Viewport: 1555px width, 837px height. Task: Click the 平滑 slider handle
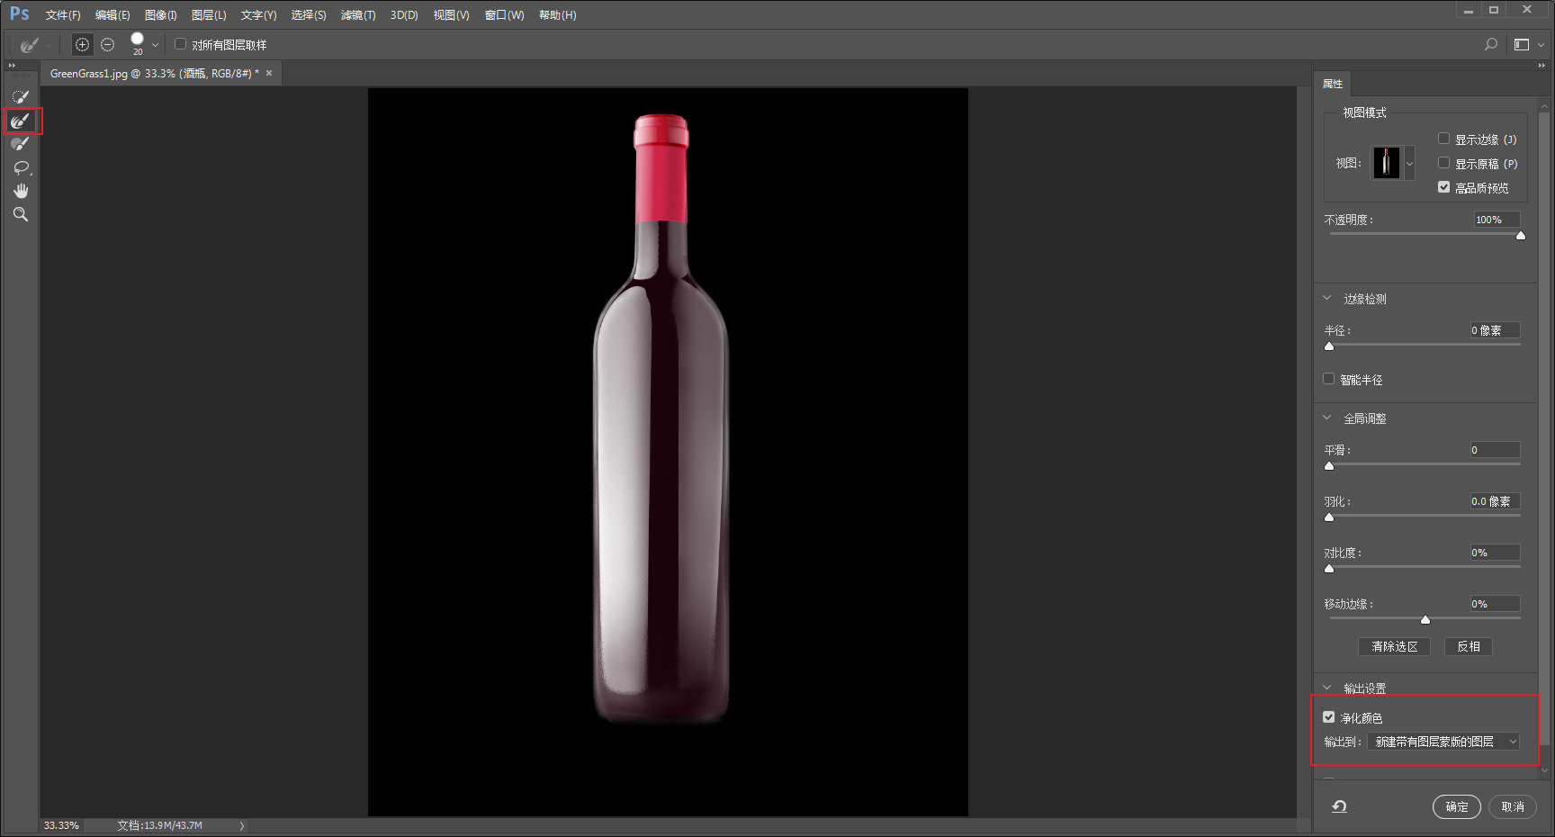(1329, 466)
